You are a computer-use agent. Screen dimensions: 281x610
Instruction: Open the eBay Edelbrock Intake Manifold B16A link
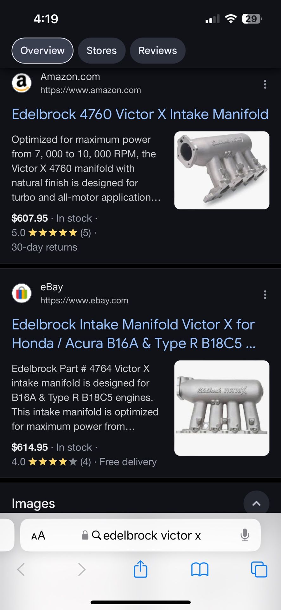(133, 334)
